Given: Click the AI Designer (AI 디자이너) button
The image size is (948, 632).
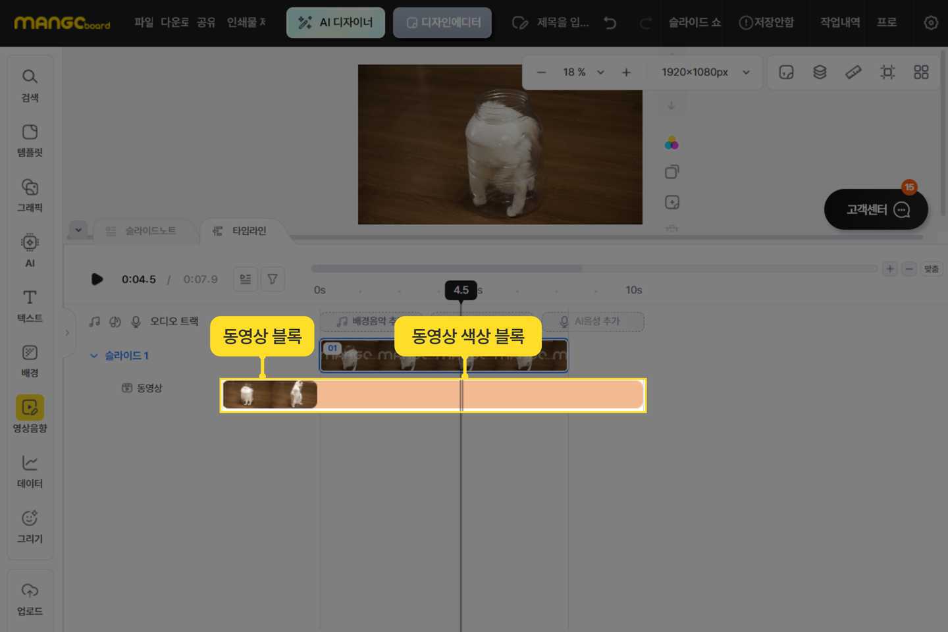Looking at the screenshot, I should [336, 22].
